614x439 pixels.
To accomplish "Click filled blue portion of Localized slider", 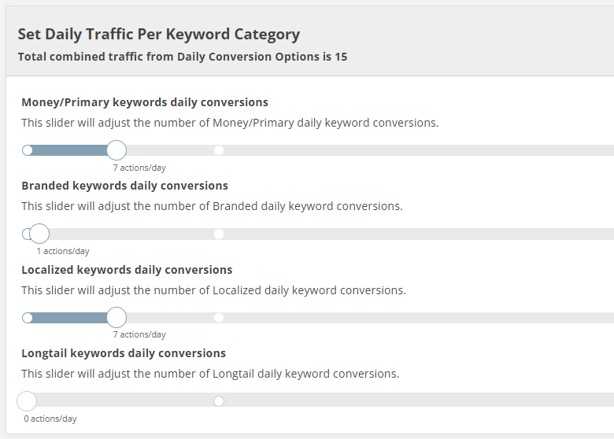I will click(70, 318).
